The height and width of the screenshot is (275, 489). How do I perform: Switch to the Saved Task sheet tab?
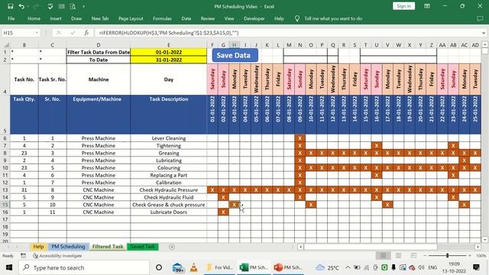tap(143, 247)
